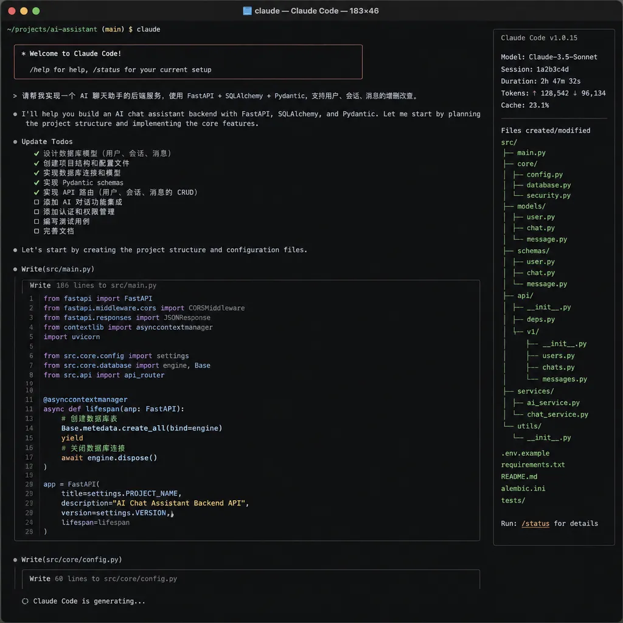Click the 'Write 186 lines to src/main.py' header
Image resolution: width=623 pixels, height=623 pixels.
coord(93,286)
